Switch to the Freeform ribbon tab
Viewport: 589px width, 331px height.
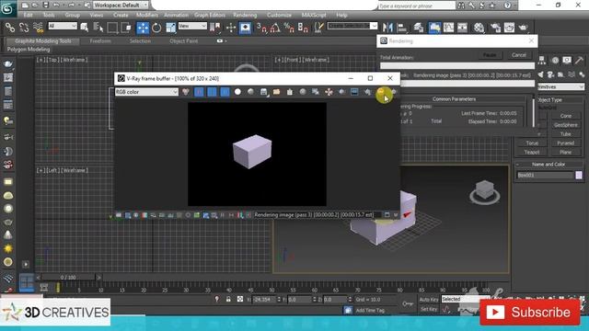coord(100,40)
